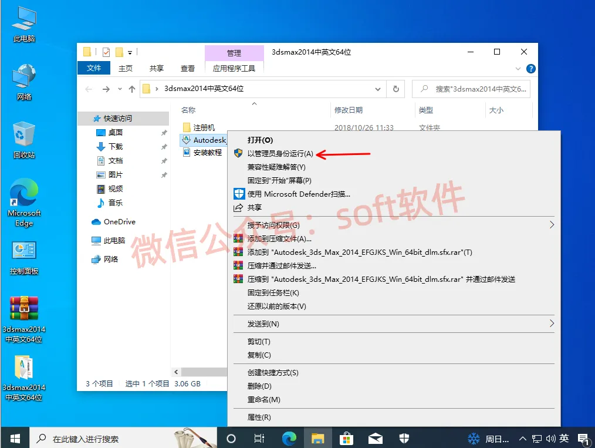Open Cortana circle on taskbar
Image resolution: width=595 pixels, height=448 pixels.
pos(231,439)
